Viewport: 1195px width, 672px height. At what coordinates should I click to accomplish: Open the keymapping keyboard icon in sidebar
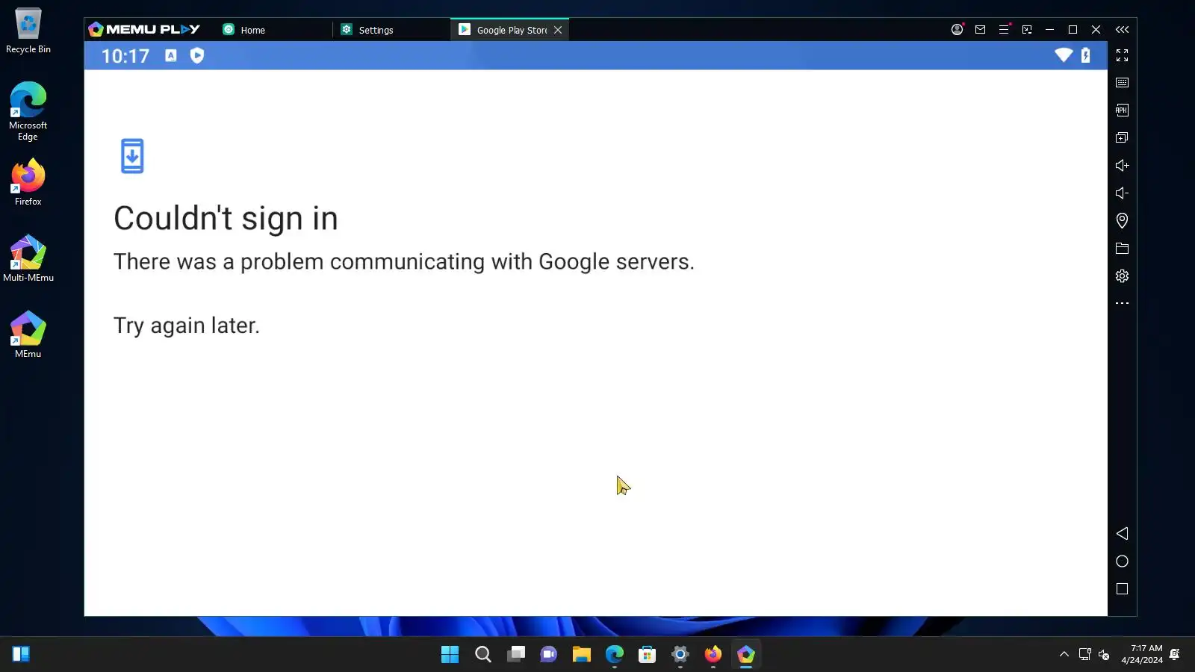1122,83
